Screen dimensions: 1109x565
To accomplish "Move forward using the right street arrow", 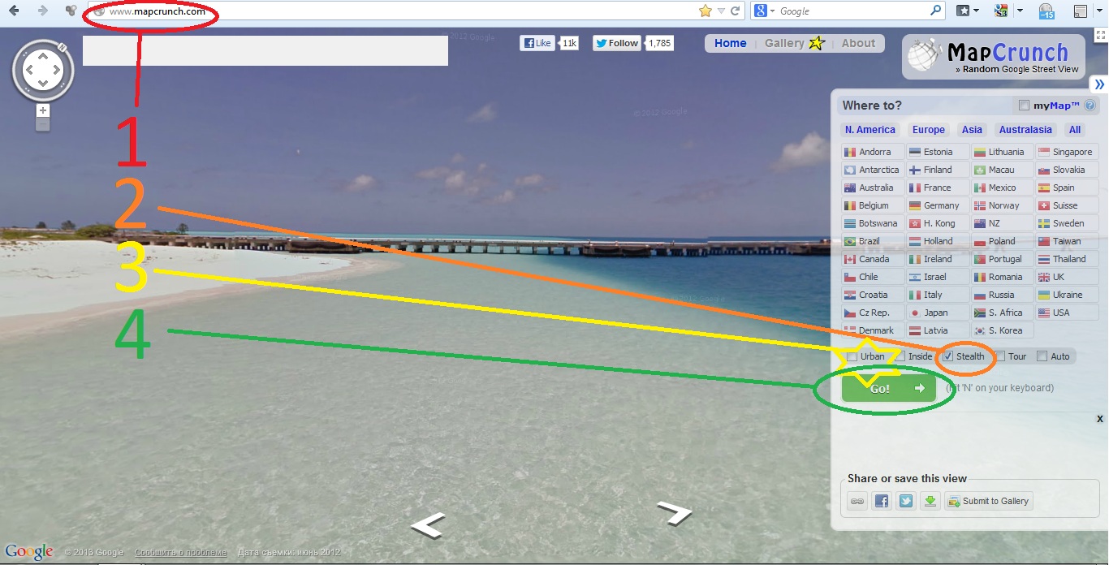I will pos(674,511).
